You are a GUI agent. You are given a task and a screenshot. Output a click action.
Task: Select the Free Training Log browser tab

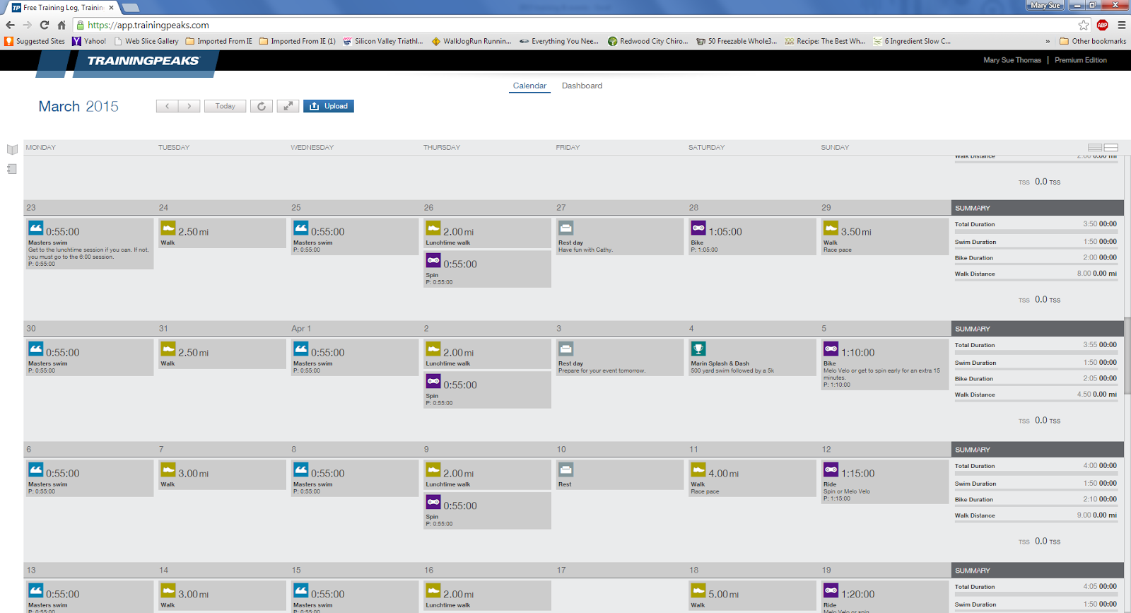pyautogui.click(x=63, y=8)
